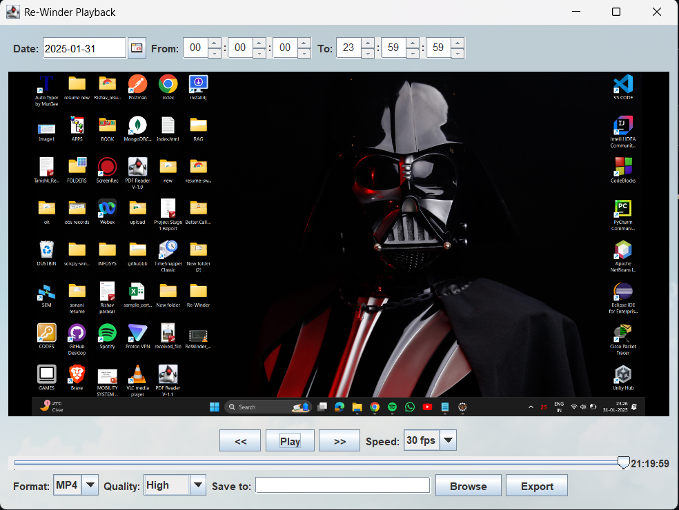Increase the To hours spinner value
Image resolution: width=679 pixels, height=510 pixels.
367,43
